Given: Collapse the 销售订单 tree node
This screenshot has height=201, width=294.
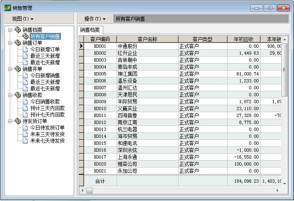Looking at the screenshot, I should click(x=10, y=43).
